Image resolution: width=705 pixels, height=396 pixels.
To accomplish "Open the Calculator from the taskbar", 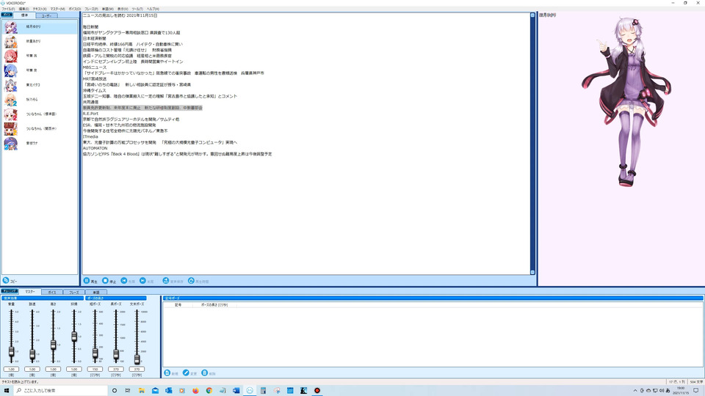I will [x=263, y=391].
